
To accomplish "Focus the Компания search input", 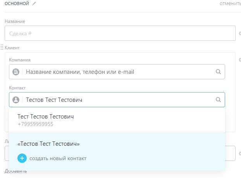I will click(116, 72).
